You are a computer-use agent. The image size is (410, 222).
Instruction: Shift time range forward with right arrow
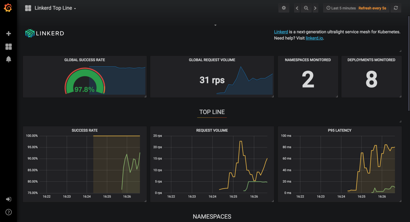coord(315,8)
